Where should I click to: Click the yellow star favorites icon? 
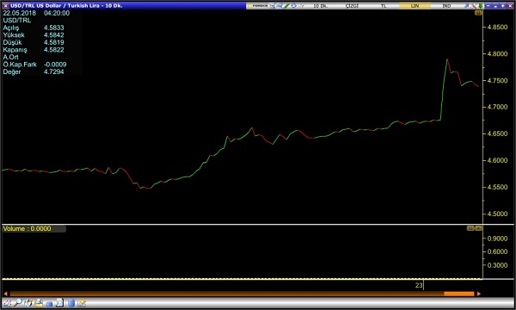click(x=82, y=303)
